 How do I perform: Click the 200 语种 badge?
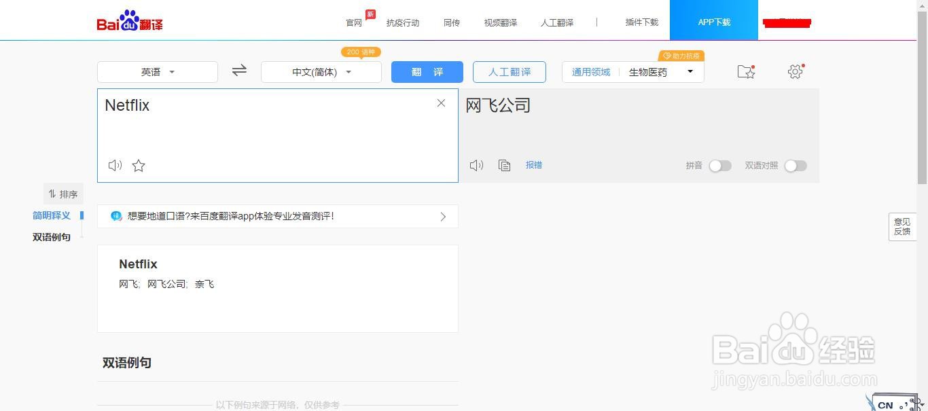tap(361, 52)
